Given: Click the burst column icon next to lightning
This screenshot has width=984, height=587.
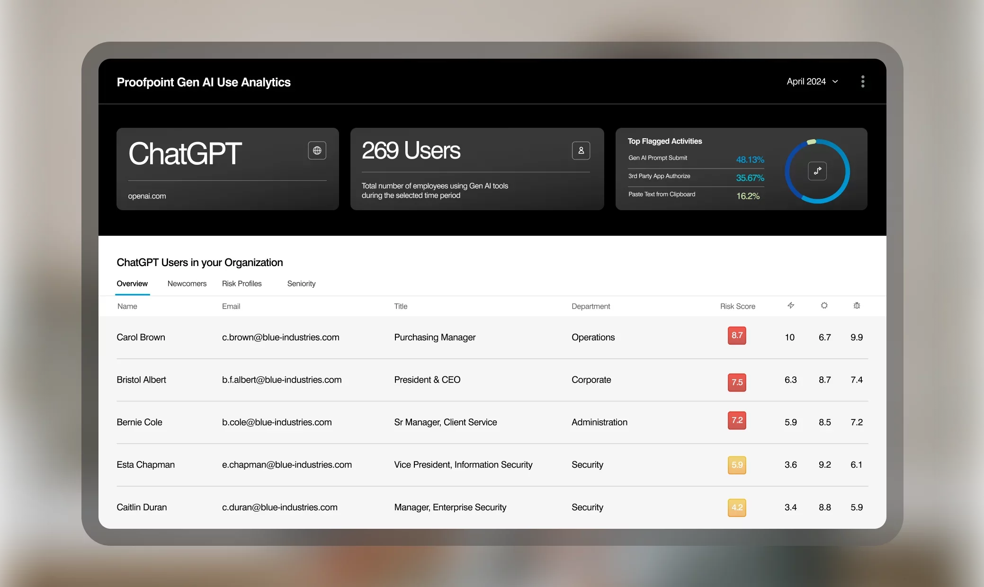Looking at the screenshot, I should pyautogui.click(x=824, y=305).
